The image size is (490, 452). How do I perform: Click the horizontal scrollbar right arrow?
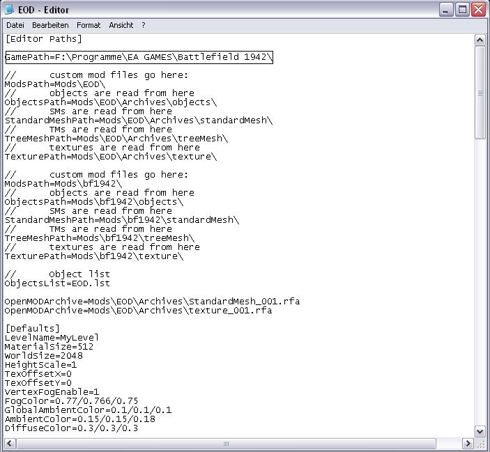468,443
